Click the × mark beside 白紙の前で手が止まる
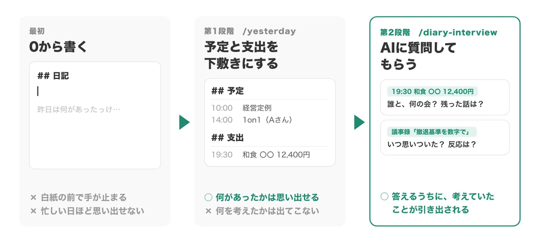This screenshot has width=540, height=248. click(33, 197)
